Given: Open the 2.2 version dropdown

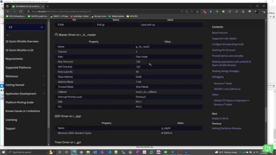Looking at the screenshot, I should coord(26,27).
